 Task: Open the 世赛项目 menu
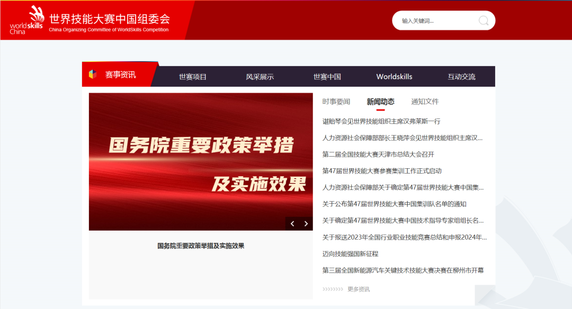click(x=193, y=77)
